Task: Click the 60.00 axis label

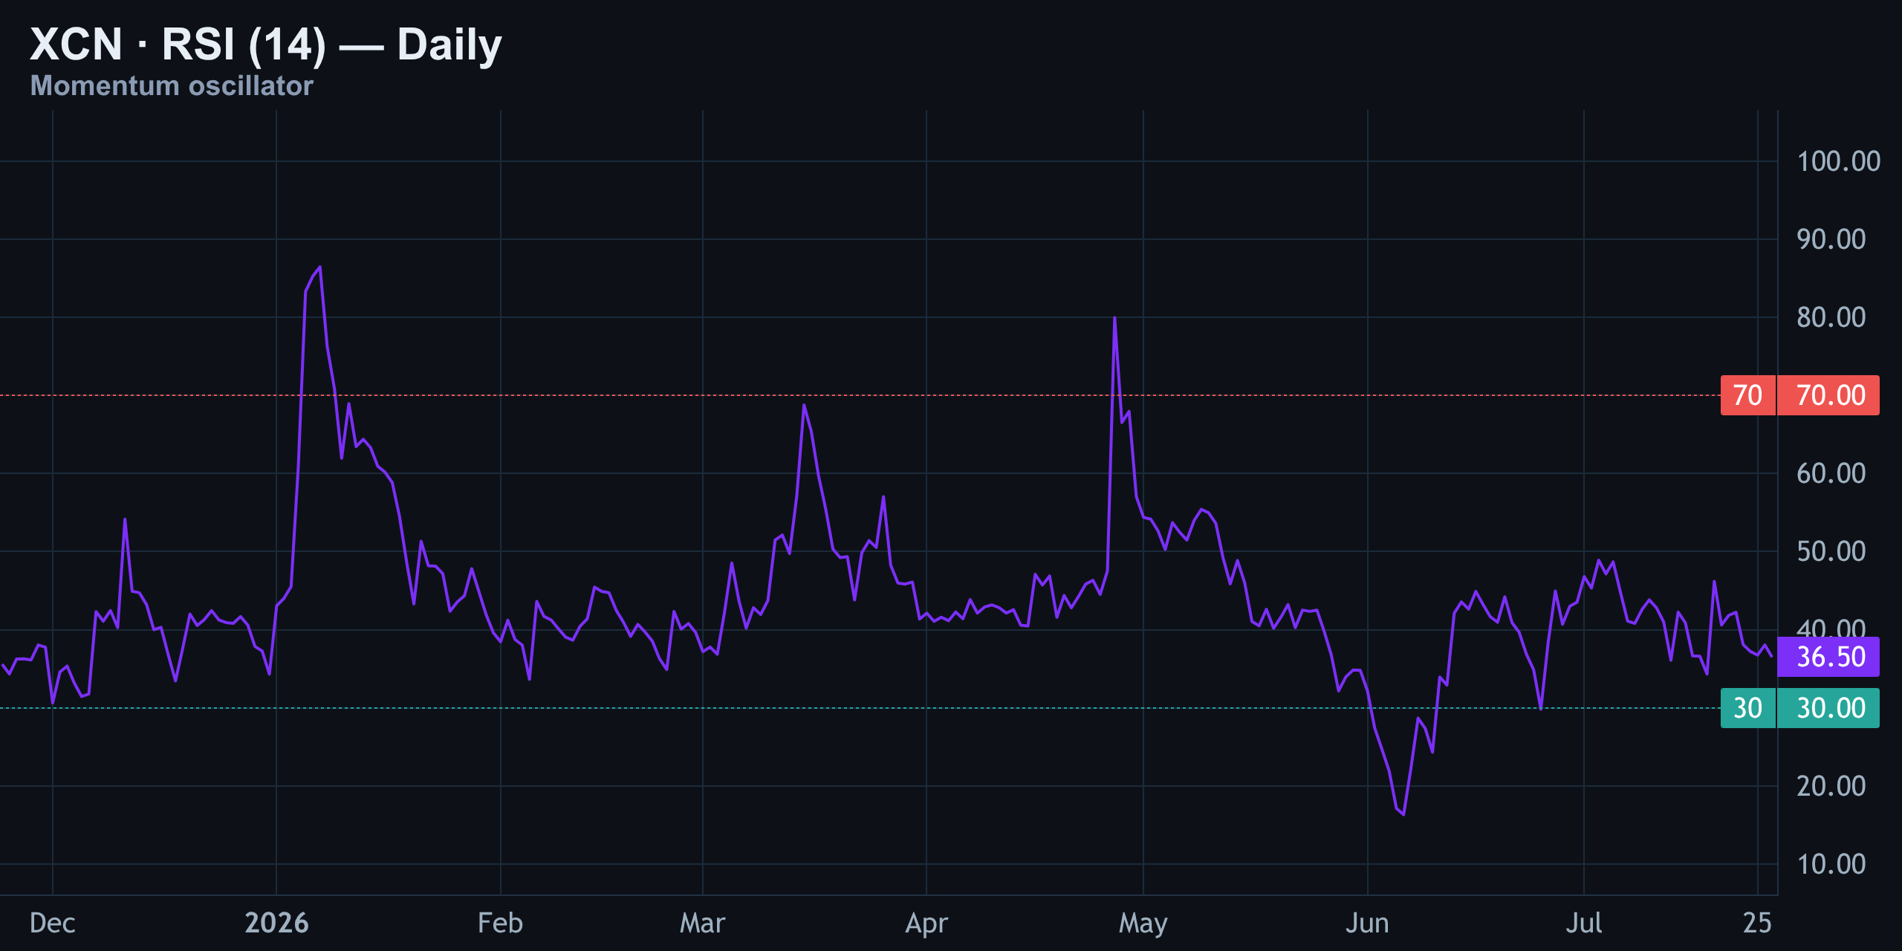Action: click(x=1831, y=473)
